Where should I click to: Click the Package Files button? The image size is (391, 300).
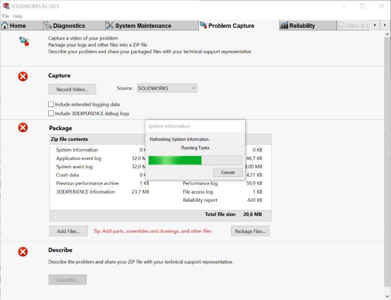tap(250, 231)
